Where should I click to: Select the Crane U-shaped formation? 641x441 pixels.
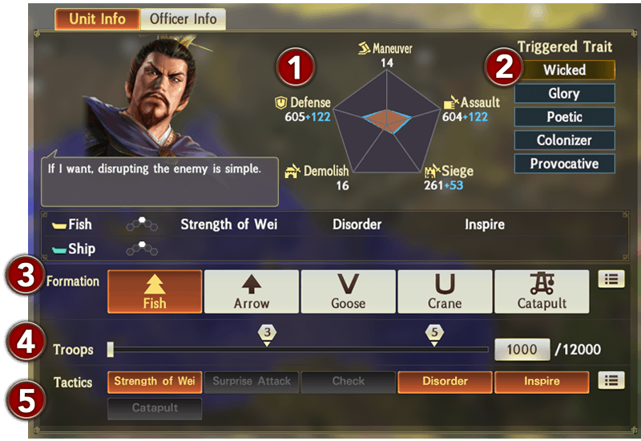pos(445,292)
